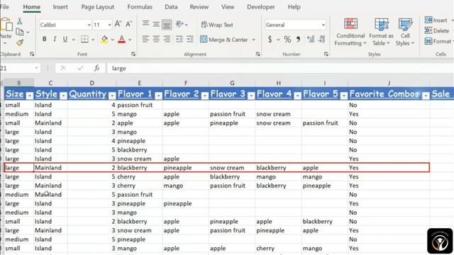This screenshot has height=255, width=454.
Task: Open the Favorite Combos column filter
Action: tap(426, 96)
